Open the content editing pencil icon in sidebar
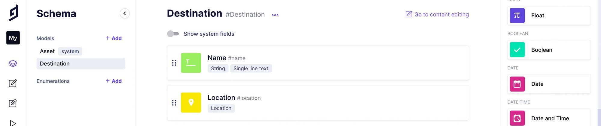Viewport: 601px width, 126px height. pos(13,83)
